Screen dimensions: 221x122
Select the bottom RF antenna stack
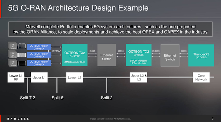12,63
